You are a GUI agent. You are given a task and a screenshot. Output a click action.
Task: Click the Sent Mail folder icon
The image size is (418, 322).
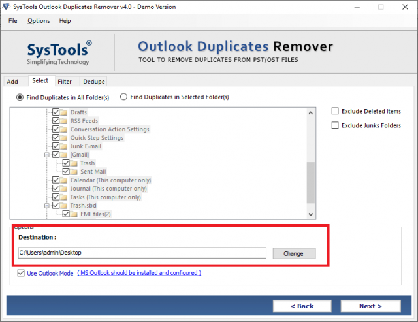tap(74, 172)
